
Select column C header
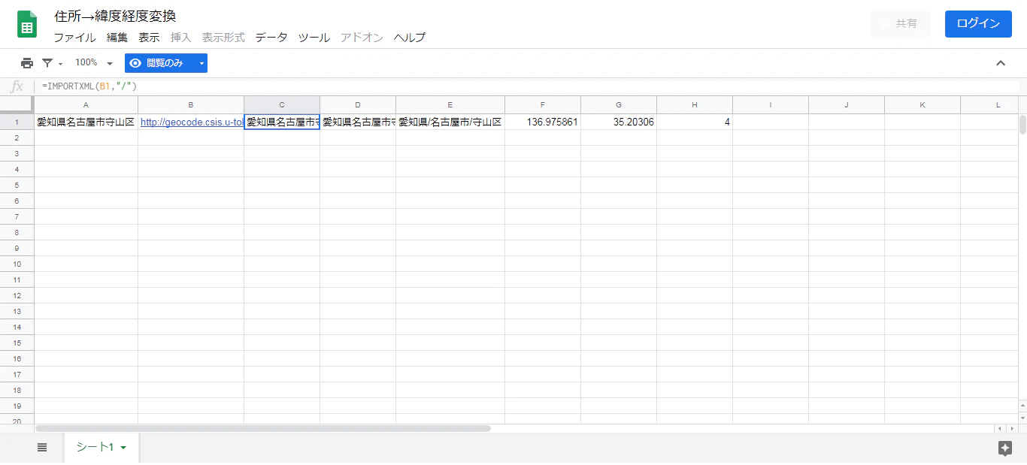pyautogui.click(x=282, y=104)
